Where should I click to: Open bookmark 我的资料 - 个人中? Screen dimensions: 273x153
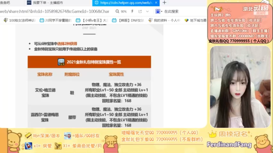tap(164, 20)
